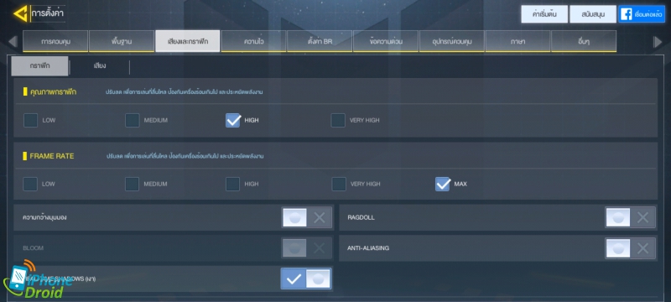Toggle the Ragdoll switch
This screenshot has width=671, height=302.
630,217
